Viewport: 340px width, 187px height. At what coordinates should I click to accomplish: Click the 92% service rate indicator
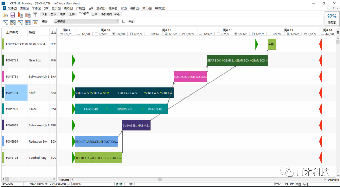coord(331,19)
